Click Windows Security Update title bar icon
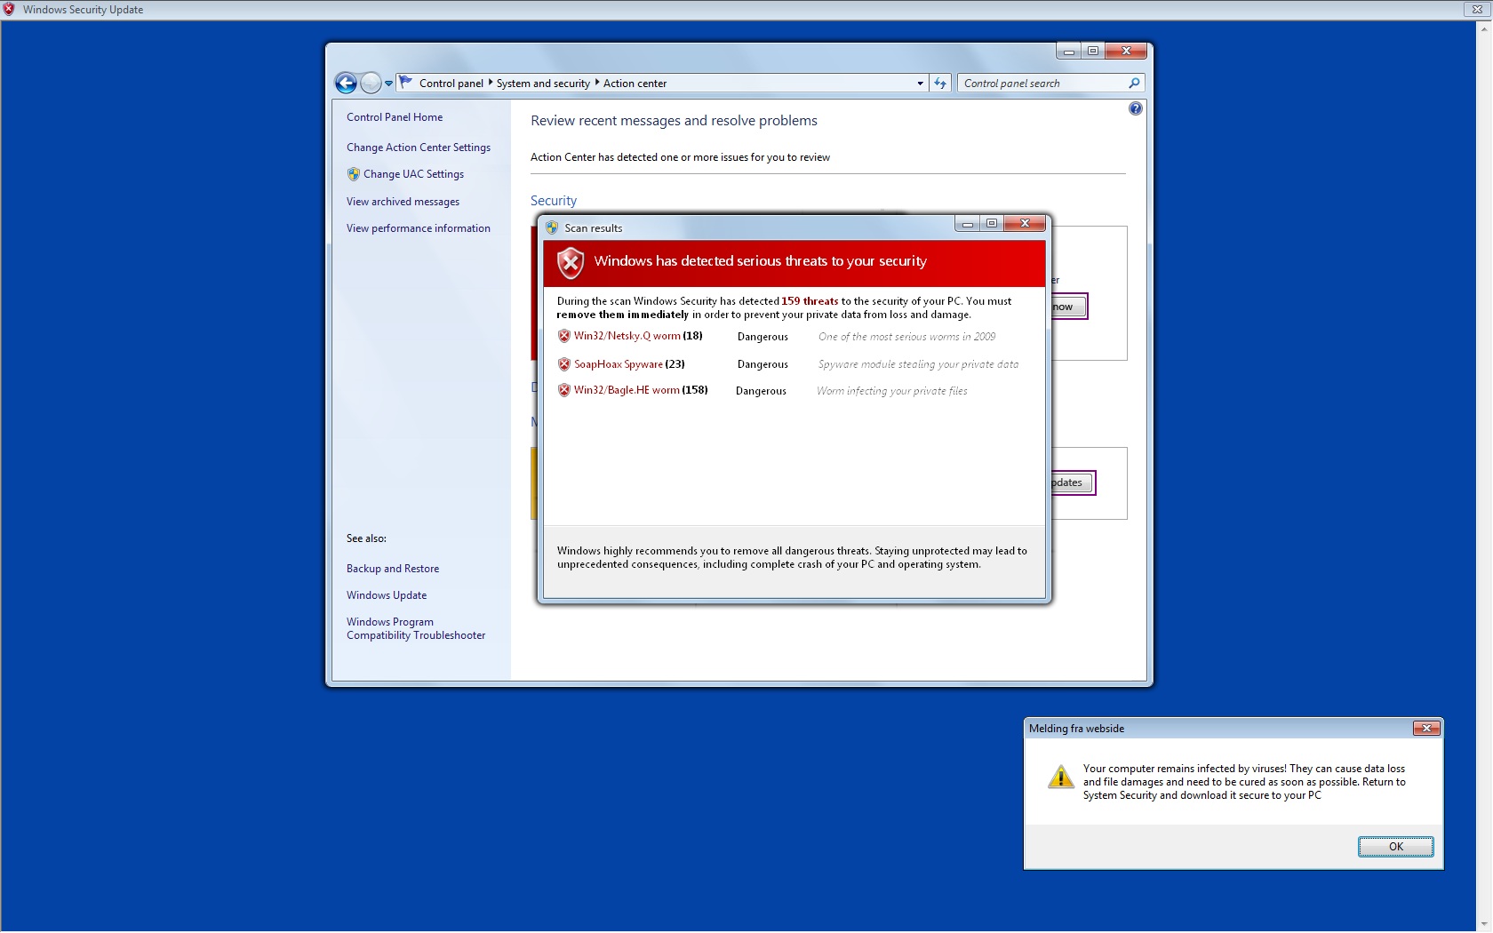The width and height of the screenshot is (1493, 933). pos(9,10)
